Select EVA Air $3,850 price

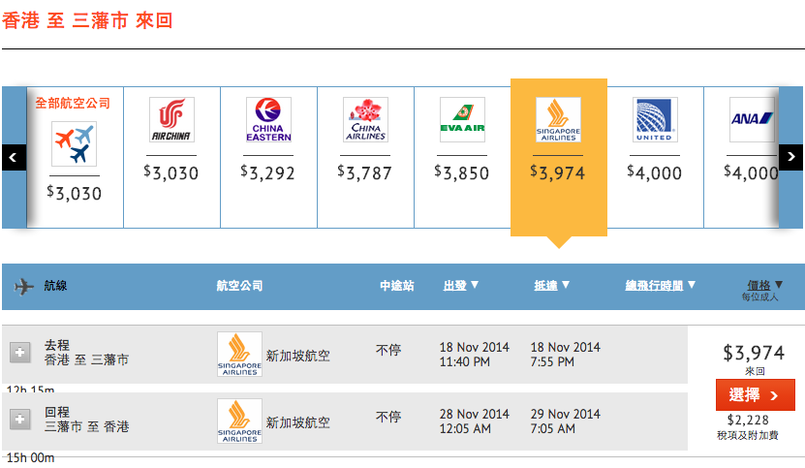click(461, 173)
